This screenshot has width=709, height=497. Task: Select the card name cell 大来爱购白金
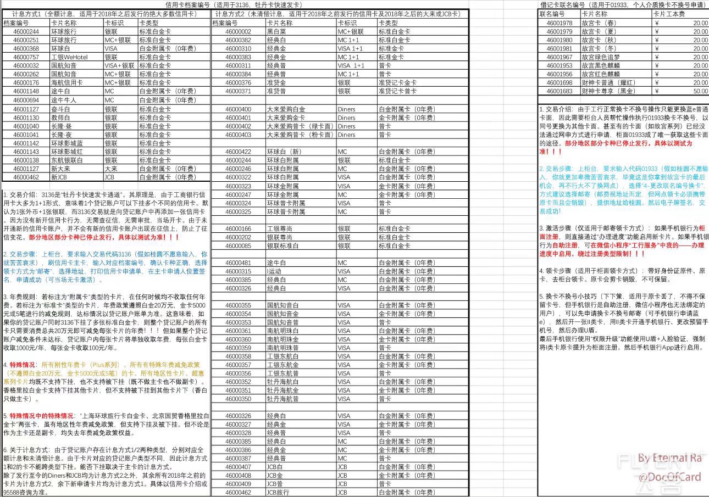tap(301, 109)
